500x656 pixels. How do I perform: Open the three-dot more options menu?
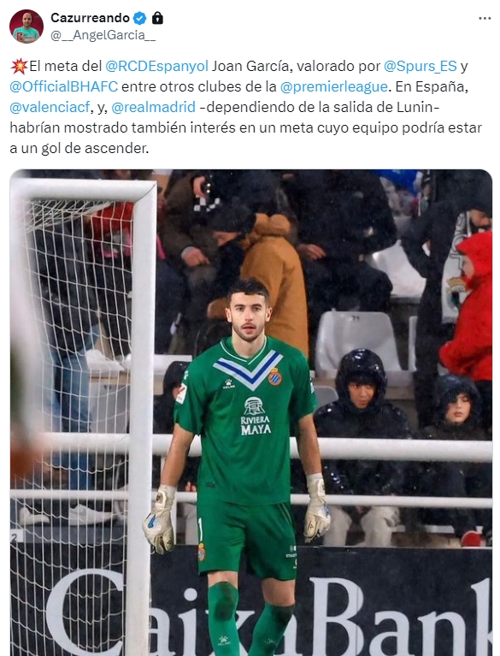pos(485,19)
